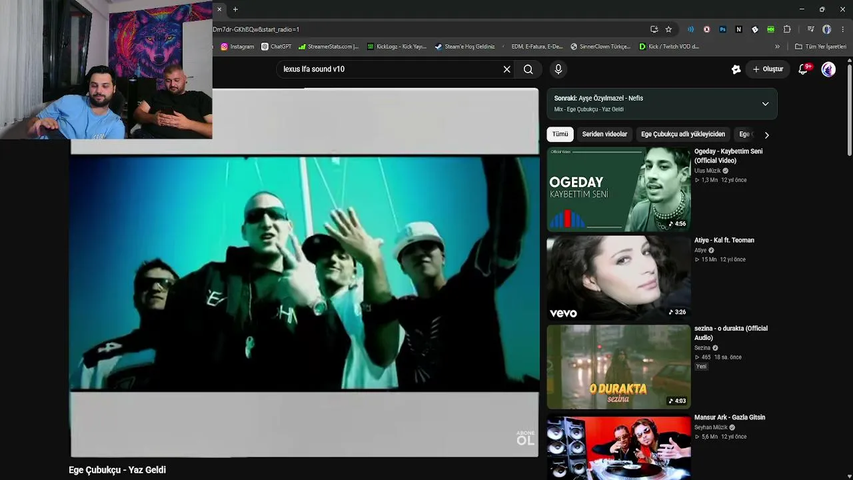Show more filter chips with the arrow
Viewport: 853px width, 480px height.
tap(766, 135)
